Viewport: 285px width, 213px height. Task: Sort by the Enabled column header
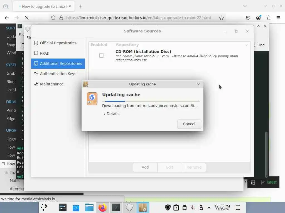(99, 45)
